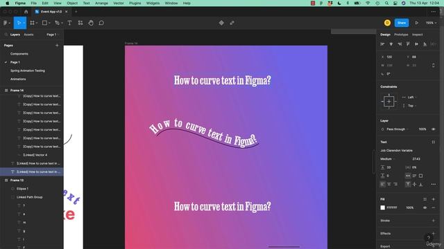Select the Comment tool

[x=101, y=23]
